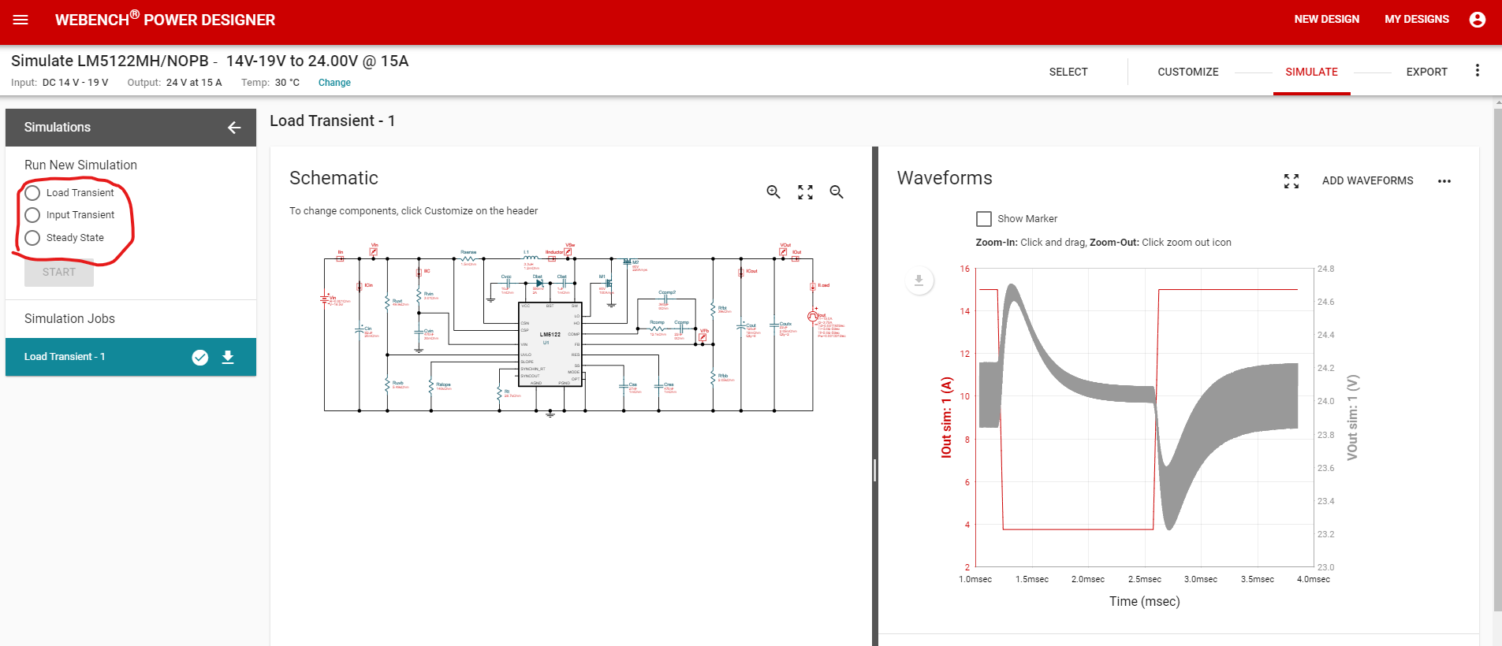1502x646 pixels.
Task: Open the Load Transient - 1 job row
Action: 131,358
